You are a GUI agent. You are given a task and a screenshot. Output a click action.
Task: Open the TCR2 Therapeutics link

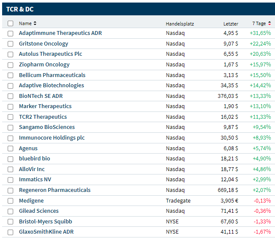43,117
